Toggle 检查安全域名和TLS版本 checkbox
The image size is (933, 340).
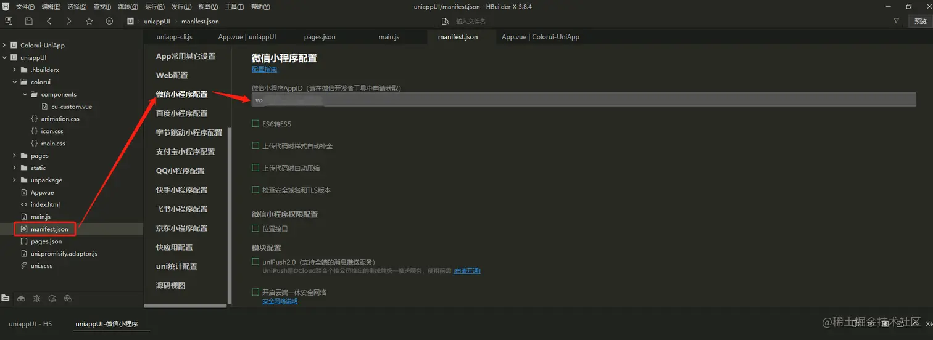255,190
